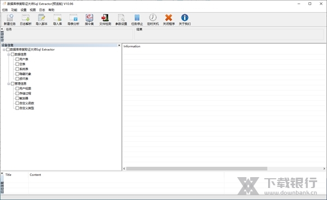
Task: Open the 设置 menu
Action: pos(23,10)
